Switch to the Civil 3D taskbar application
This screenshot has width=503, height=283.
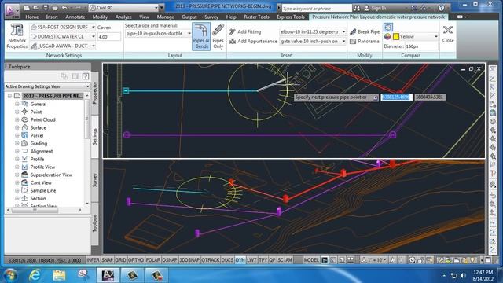108,275
